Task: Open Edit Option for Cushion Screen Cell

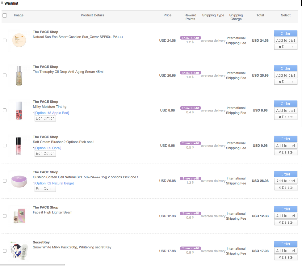Action: click(45, 189)
